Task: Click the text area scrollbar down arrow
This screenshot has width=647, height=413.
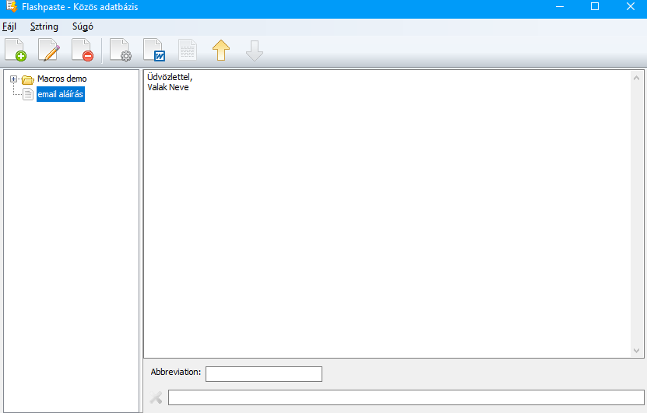Action: (637, 351)
